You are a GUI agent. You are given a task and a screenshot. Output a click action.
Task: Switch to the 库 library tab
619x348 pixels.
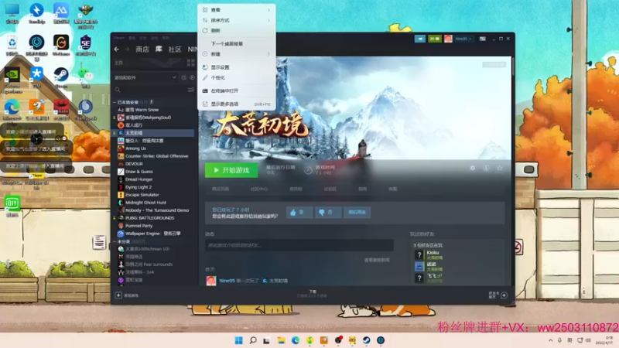tap(159, 49)
